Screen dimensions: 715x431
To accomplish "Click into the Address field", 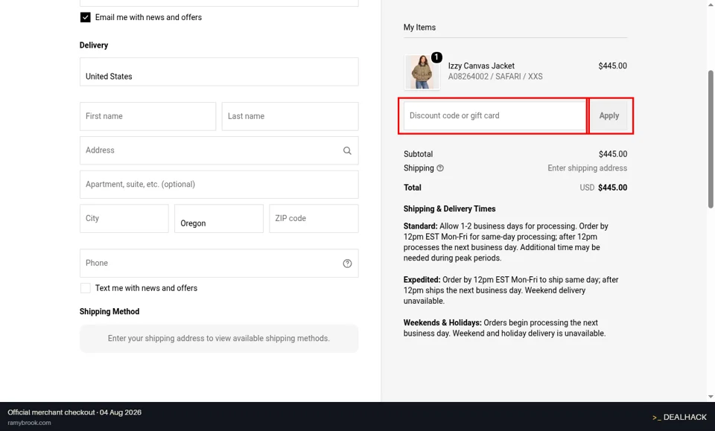I will [219, 150].
